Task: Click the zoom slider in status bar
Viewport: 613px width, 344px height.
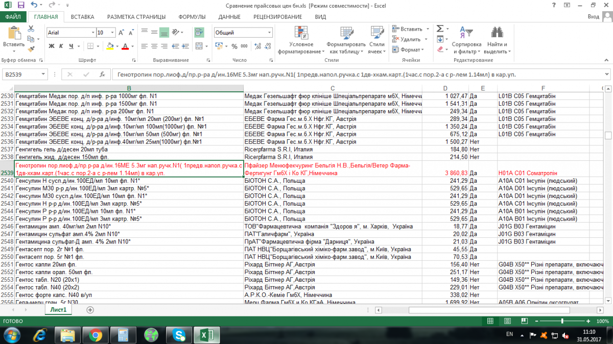Action: click(562, 321)
